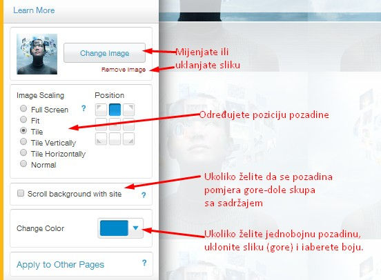Choose Full Screen image scaling
Viewport: 381px width, 280px height.
[x=23, y=108]
